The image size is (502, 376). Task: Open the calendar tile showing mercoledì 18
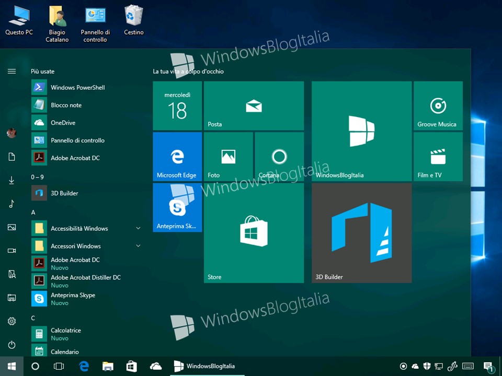click(x=177, y=106)
